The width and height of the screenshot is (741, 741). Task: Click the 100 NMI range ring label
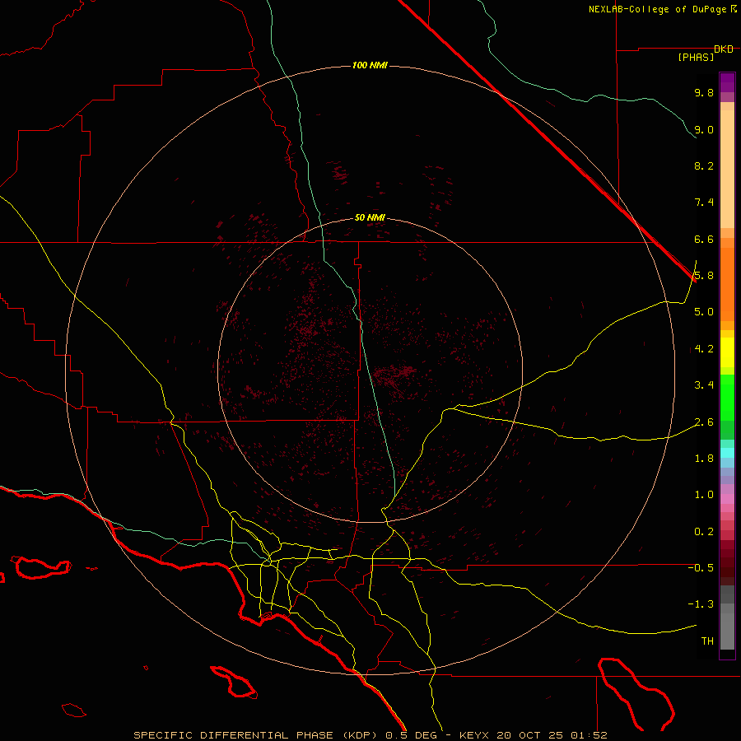370,65
